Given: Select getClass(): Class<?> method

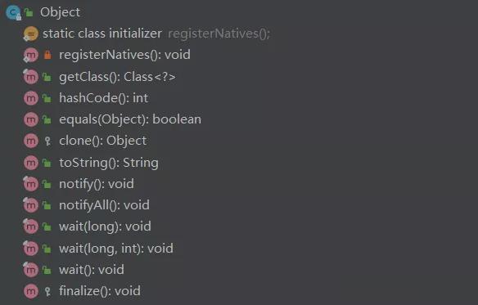Looking at the screenshot, I should pos(117,77).
